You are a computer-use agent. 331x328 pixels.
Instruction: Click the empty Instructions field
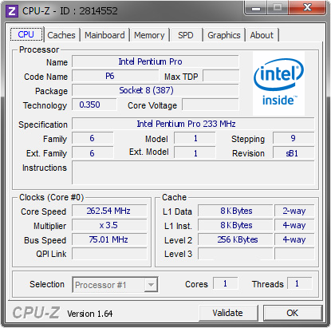[x=193, y=172]
